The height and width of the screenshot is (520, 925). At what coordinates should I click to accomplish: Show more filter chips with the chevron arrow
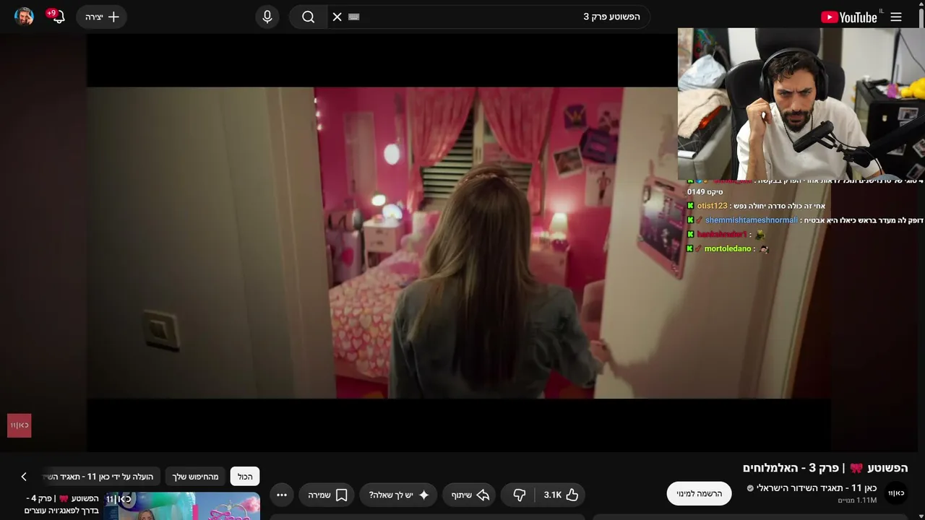click(x=24, y=477)
